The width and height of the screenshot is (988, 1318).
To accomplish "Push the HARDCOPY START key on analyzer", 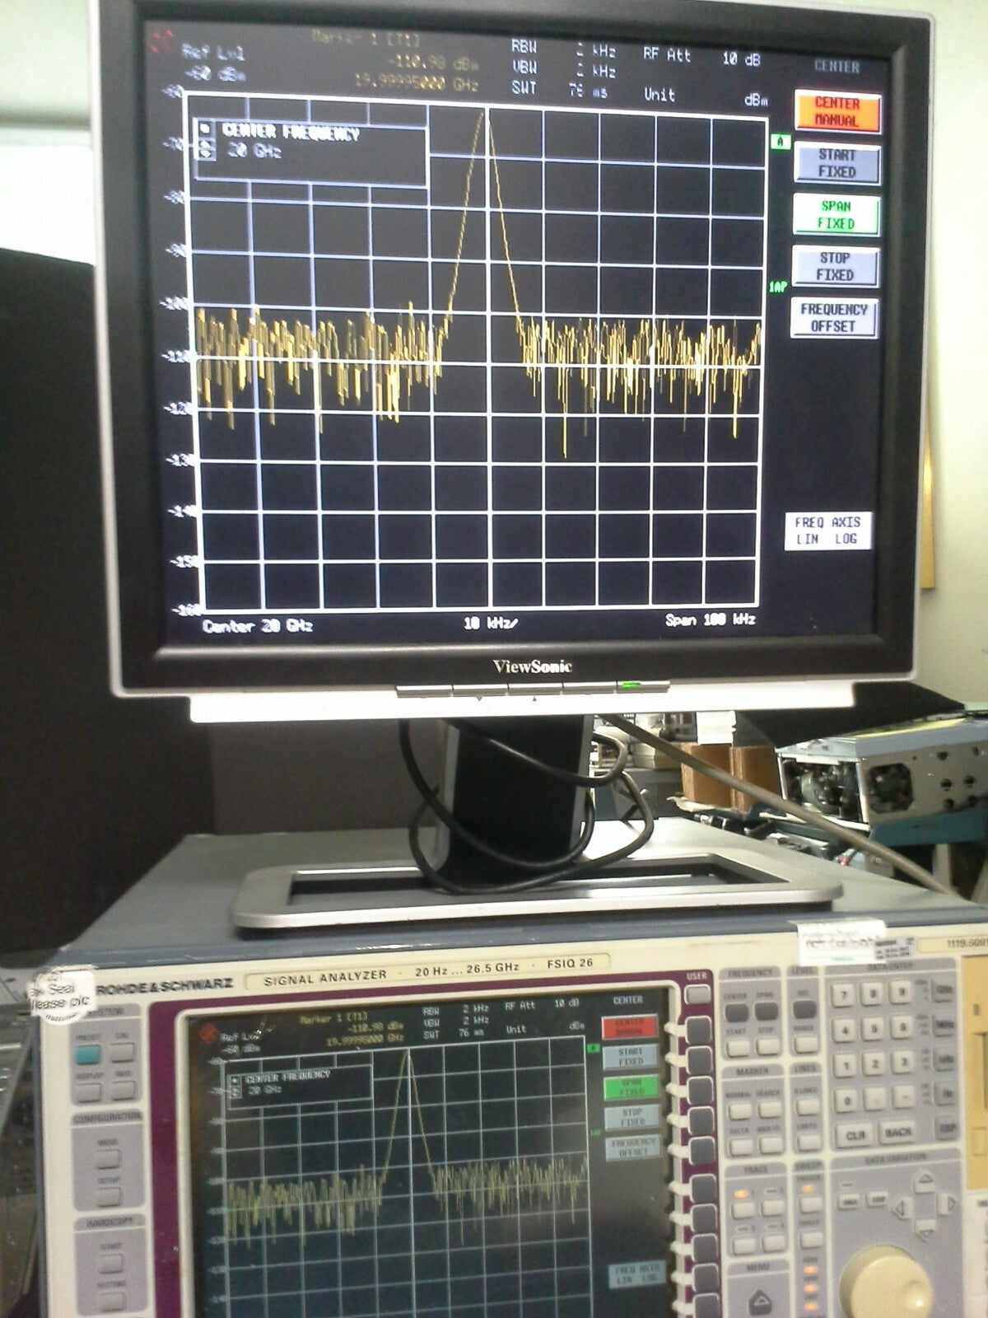I will [x=110, y=1264].
